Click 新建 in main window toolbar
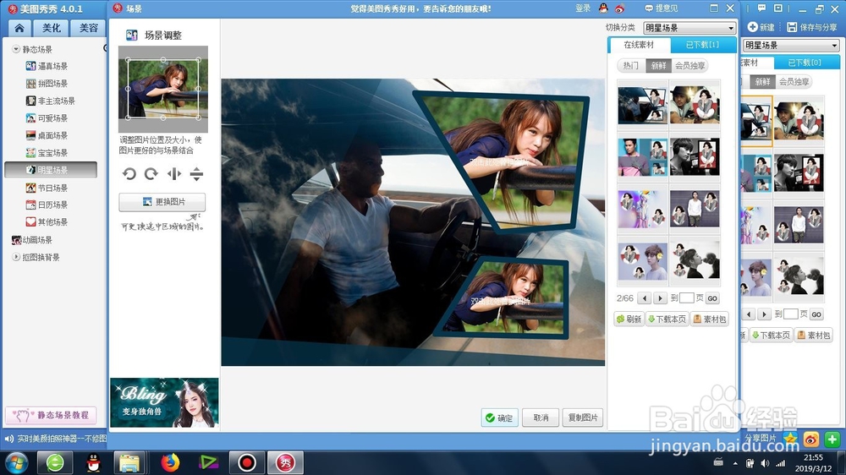 point(761,27)
